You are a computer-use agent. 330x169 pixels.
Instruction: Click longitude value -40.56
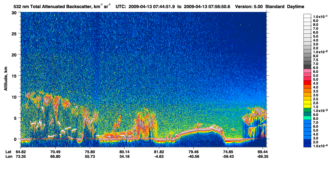193,157
